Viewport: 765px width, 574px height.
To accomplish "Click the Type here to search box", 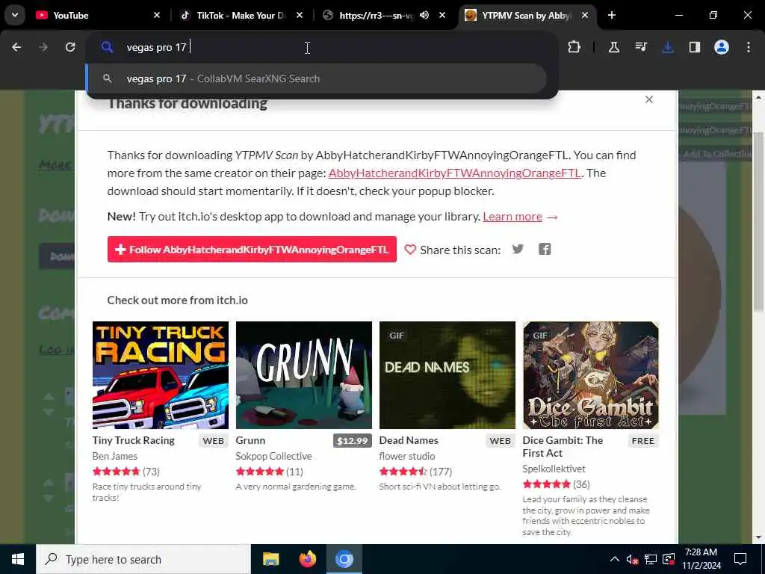I will [143, 559].
